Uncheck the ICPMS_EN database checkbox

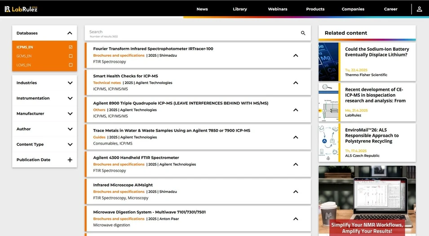[x=71, y=47]
